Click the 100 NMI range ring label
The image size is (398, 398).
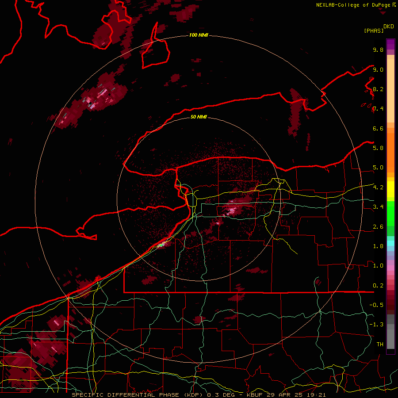click(x=199, y=35)
